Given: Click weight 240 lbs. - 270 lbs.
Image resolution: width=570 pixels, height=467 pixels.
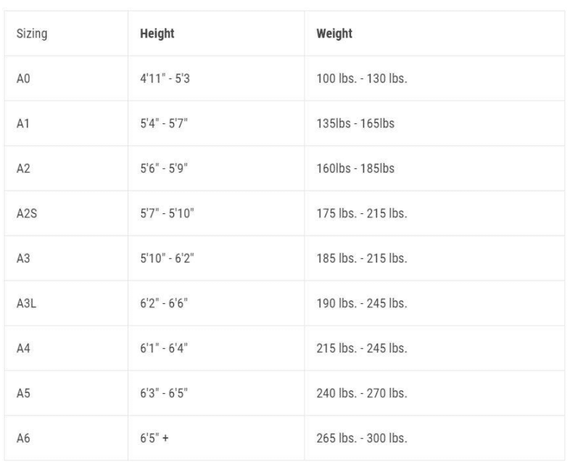Looking at the screenshot, I should (361, 393).
